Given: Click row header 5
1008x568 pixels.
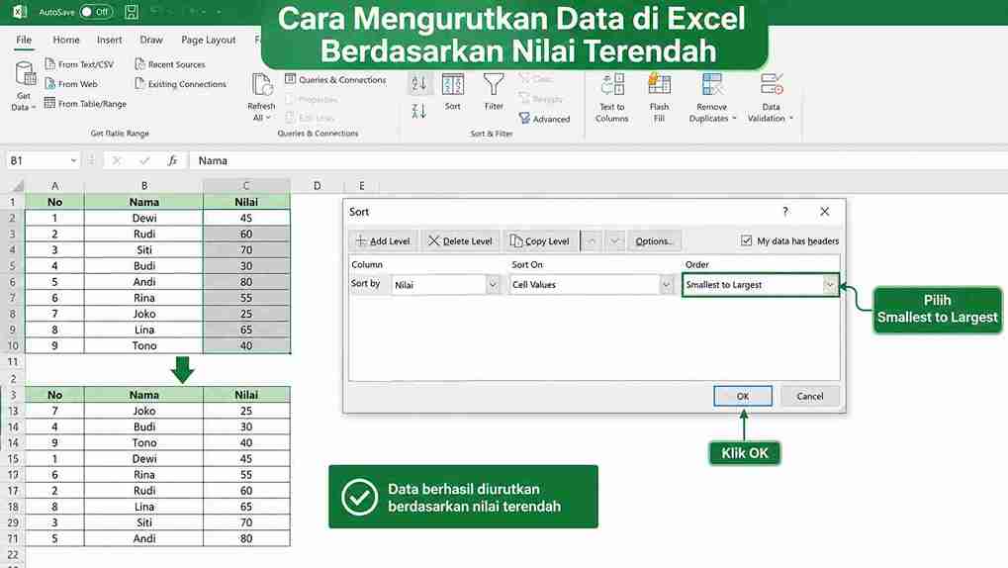Looking at the screenshot, I should click(12, 265).
